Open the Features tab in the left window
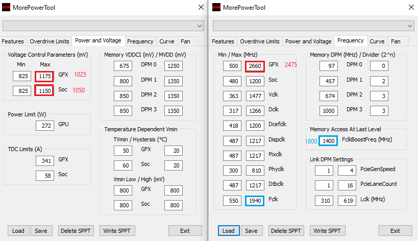The image size is (418, 241). pos(13,41)
